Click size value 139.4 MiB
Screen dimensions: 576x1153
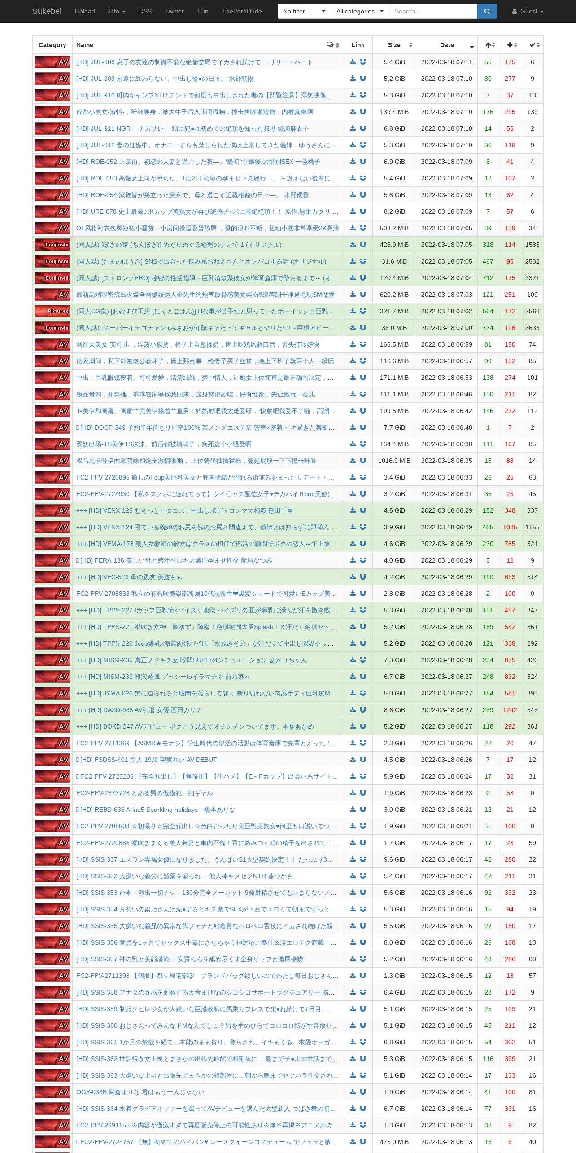394,112
